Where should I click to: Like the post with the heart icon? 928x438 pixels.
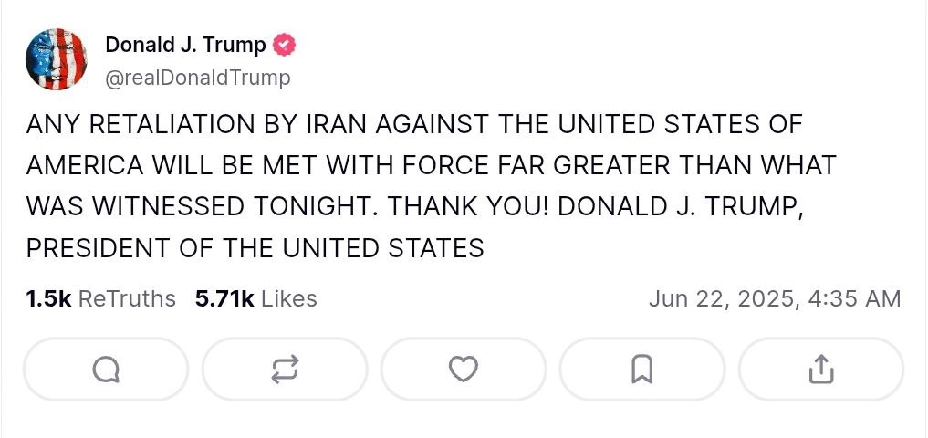464,369
